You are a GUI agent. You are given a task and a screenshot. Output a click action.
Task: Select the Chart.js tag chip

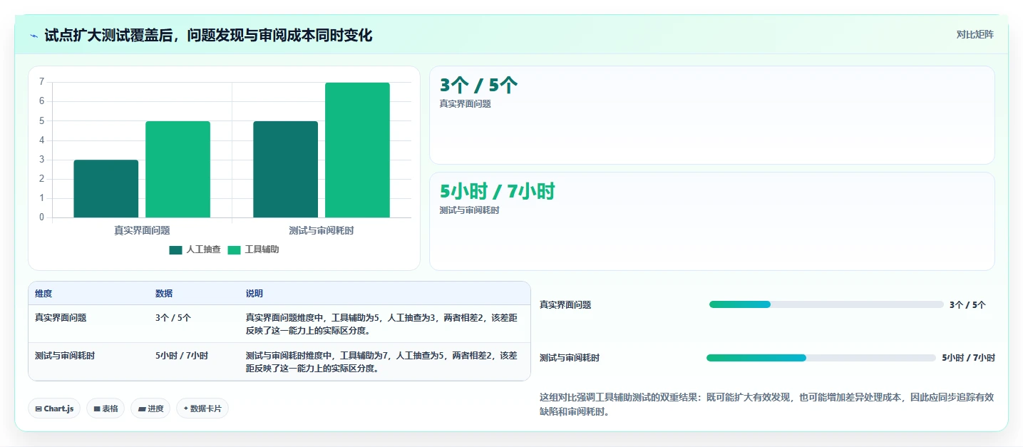[x=54, y=409]
